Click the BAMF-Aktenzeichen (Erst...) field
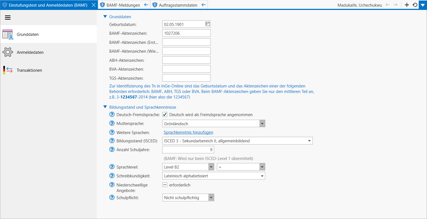This screenshot has width=427, height=219. pyautogui.click(x=186, y=42)
